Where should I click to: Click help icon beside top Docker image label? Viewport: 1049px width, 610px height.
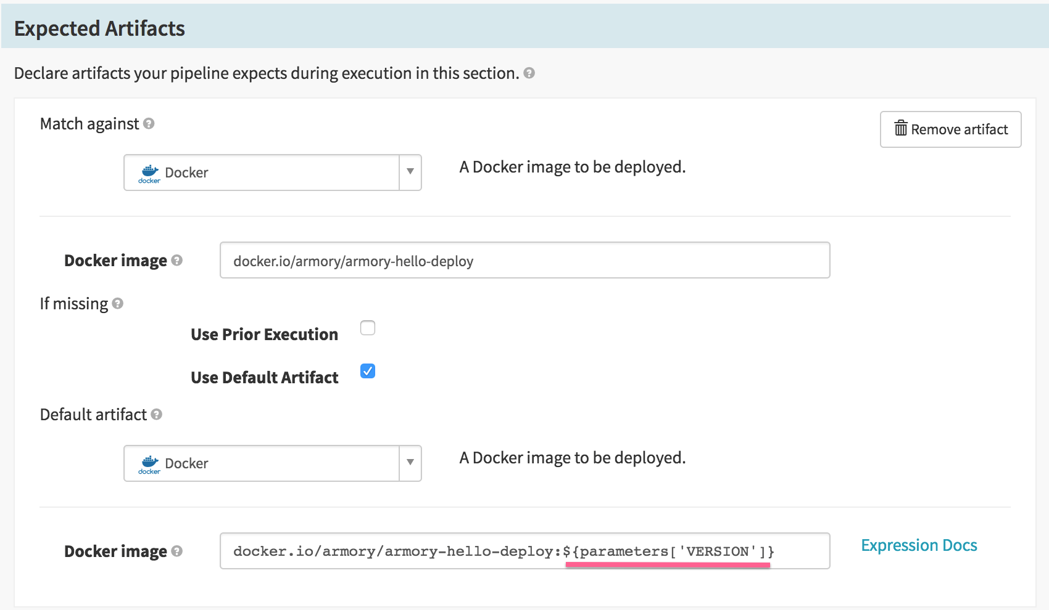tap(177, 261)
